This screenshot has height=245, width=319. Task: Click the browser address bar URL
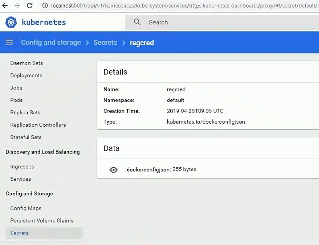[185, 5]
